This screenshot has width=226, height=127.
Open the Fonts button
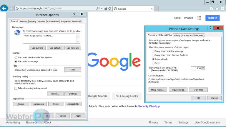pos(56,104)
